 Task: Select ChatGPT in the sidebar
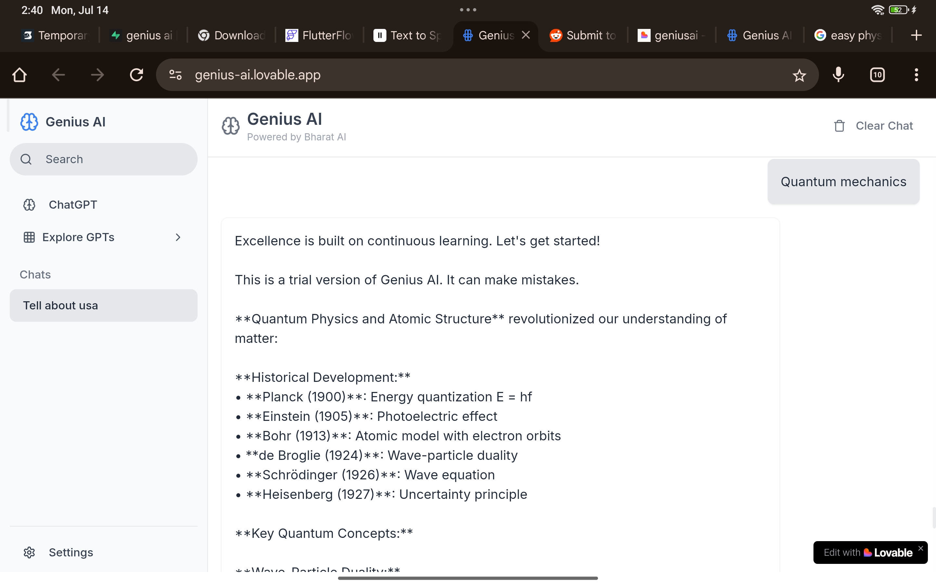pos(73,205)
